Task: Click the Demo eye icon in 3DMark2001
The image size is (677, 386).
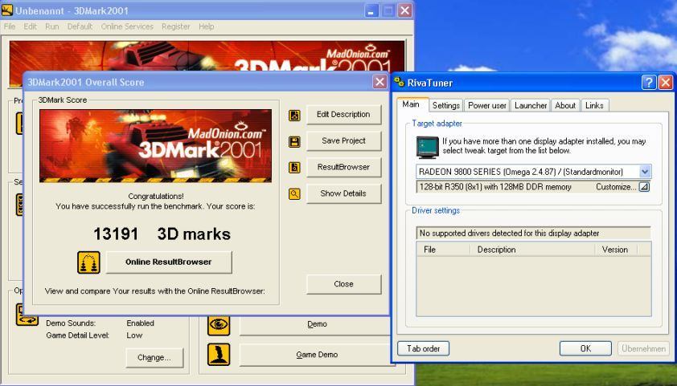Action: [x=219, y=324]
